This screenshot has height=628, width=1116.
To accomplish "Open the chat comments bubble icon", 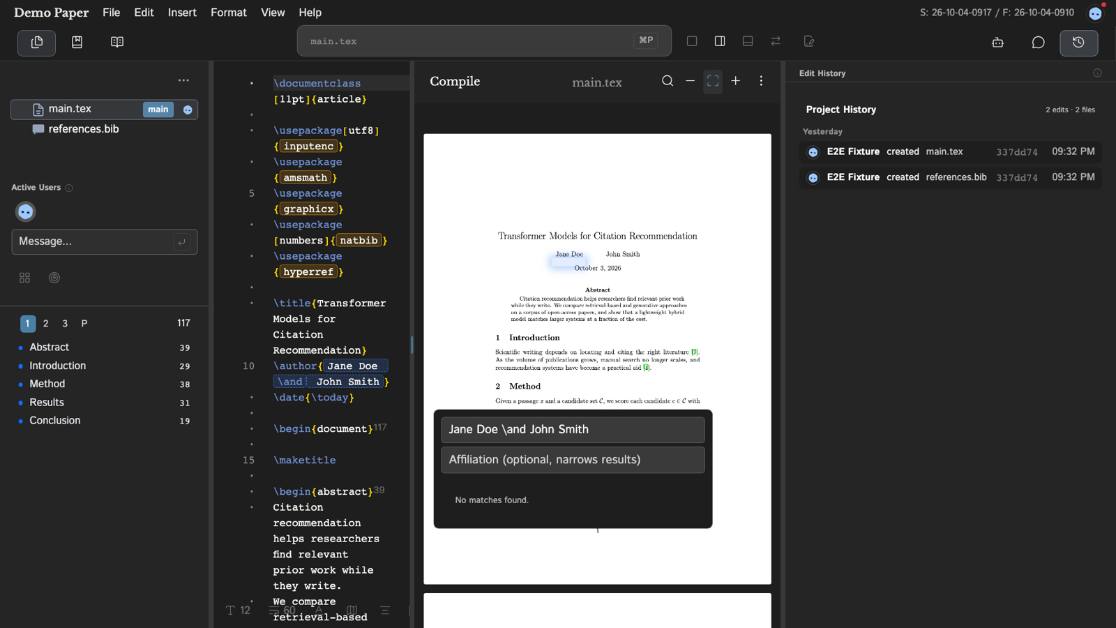I will point(1039,43).
